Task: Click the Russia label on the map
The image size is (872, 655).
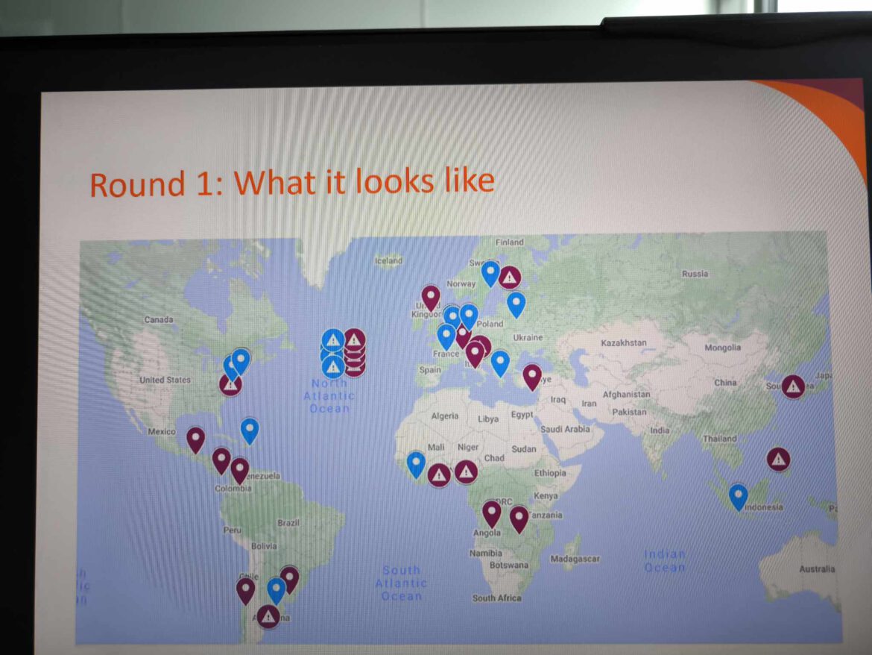Action: [x=695, y=274]
